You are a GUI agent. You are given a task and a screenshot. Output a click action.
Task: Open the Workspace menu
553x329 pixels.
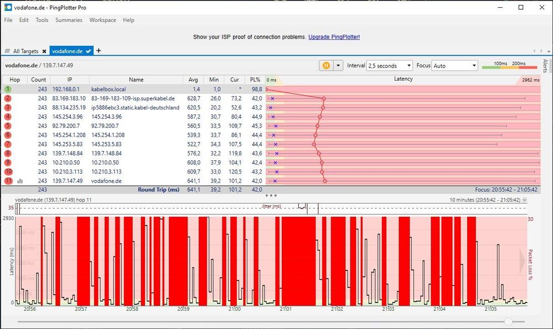click(x=103, y=20)
